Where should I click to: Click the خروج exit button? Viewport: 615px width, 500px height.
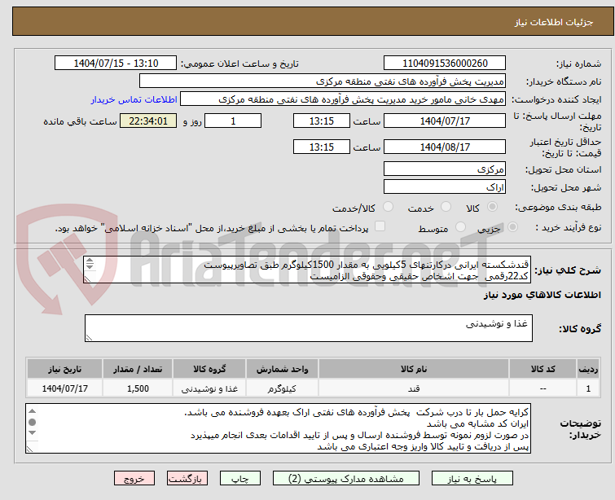134,479
